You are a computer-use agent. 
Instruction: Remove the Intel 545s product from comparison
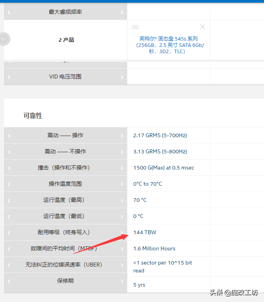pyautogui.click(x=202, y=27)
